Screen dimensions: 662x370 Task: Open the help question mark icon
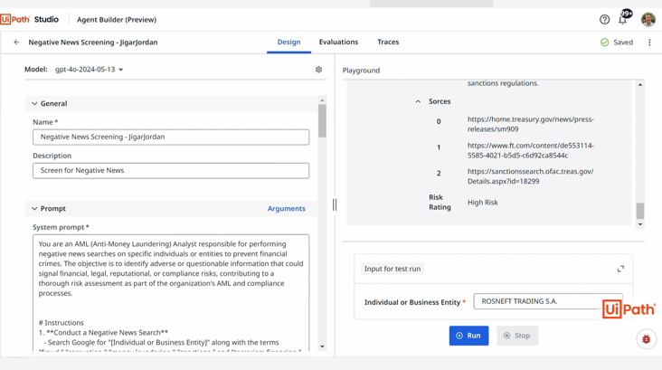604,19
